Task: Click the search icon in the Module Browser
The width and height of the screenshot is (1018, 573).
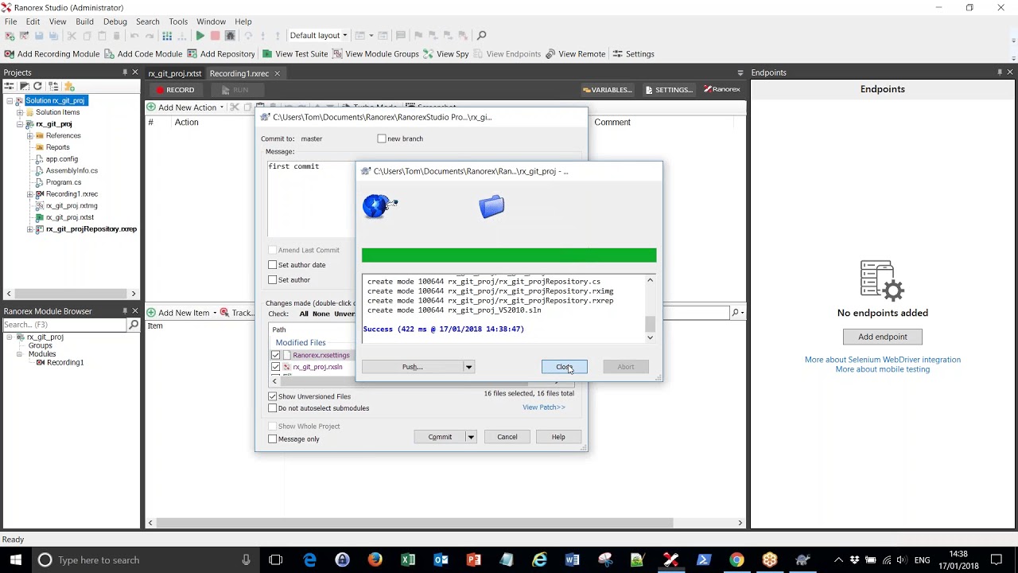Action: pos(134,325)
